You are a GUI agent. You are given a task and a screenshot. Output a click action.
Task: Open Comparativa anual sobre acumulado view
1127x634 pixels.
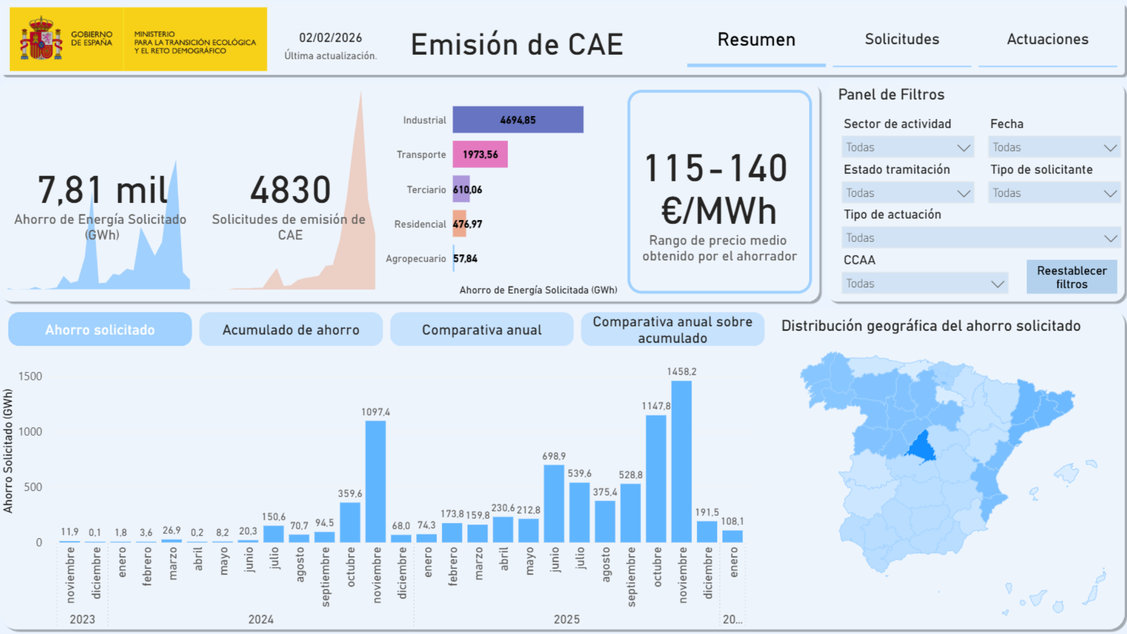(x=672, y=330)
